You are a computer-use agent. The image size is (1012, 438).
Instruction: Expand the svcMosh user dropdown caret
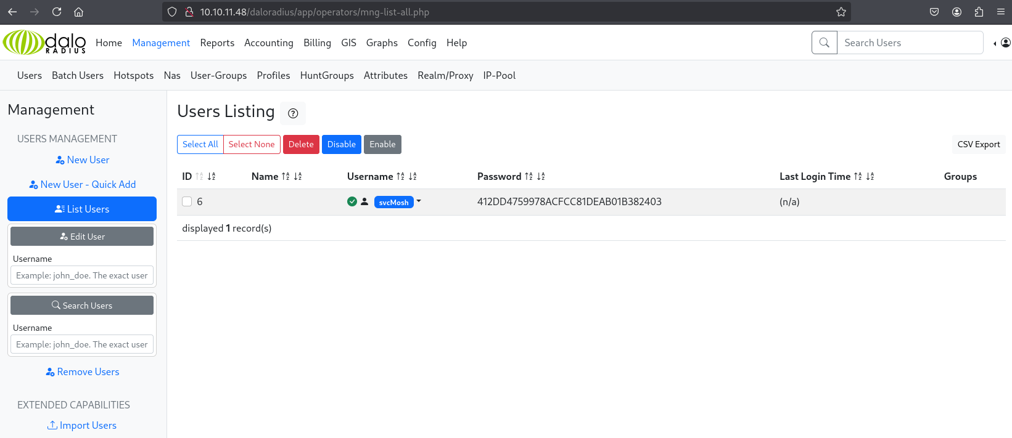point(419,201)
